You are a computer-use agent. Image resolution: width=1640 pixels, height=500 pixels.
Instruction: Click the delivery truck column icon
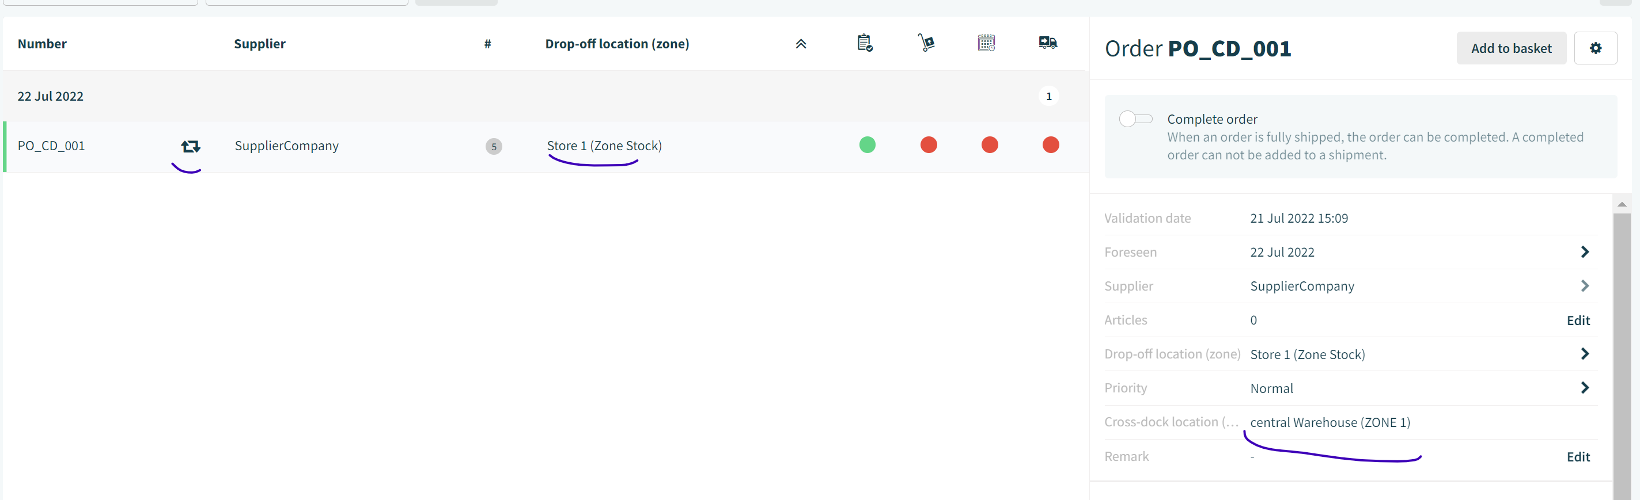[x=1047, y=43]
